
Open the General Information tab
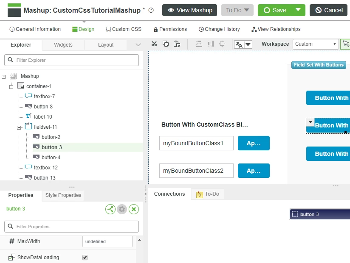point(35,29)
